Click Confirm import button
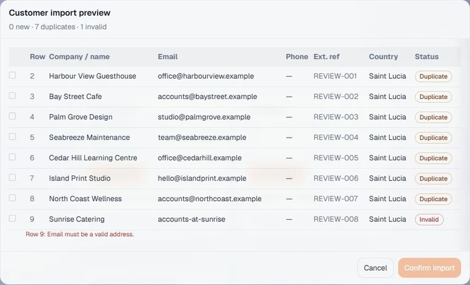This screenshot has width=470, height=285. [429, 268]
